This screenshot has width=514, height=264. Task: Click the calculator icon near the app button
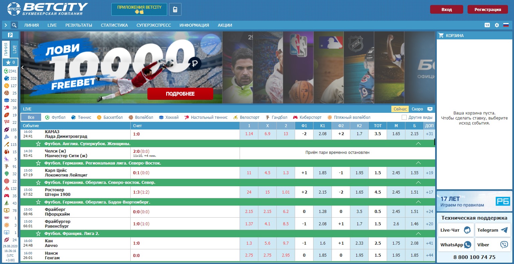tap(175, 10)
